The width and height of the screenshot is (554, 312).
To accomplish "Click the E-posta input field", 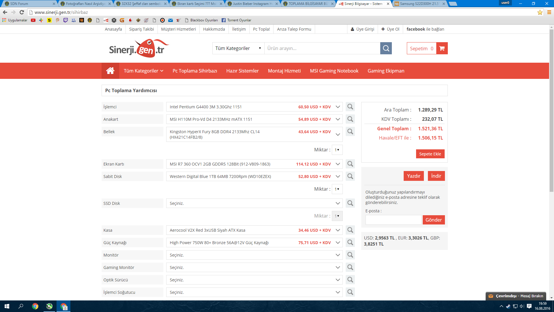I will pyautogui.click(x=393, y=220).
